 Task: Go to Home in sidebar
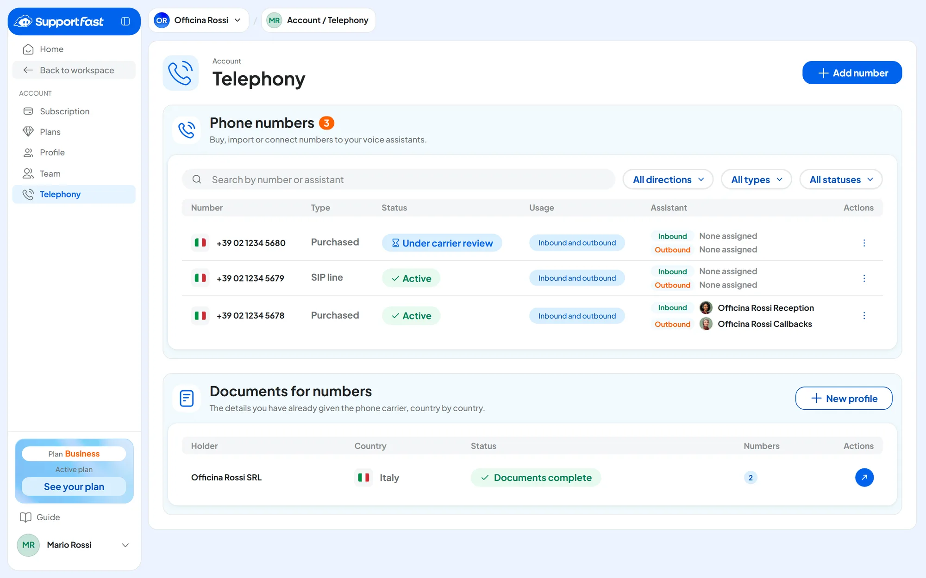[x=74, y=49]
